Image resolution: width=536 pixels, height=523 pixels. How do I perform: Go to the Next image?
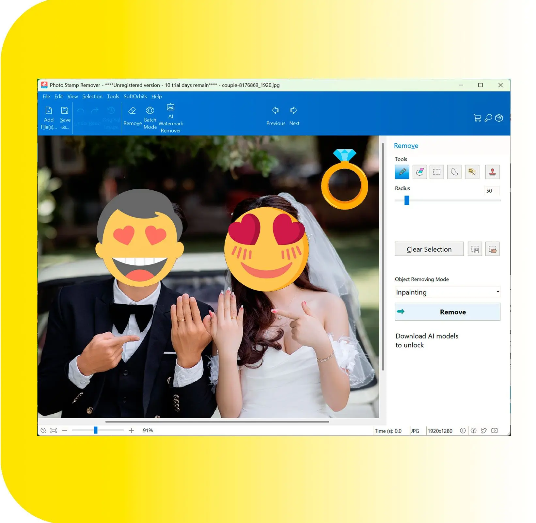tap(294, 116)
